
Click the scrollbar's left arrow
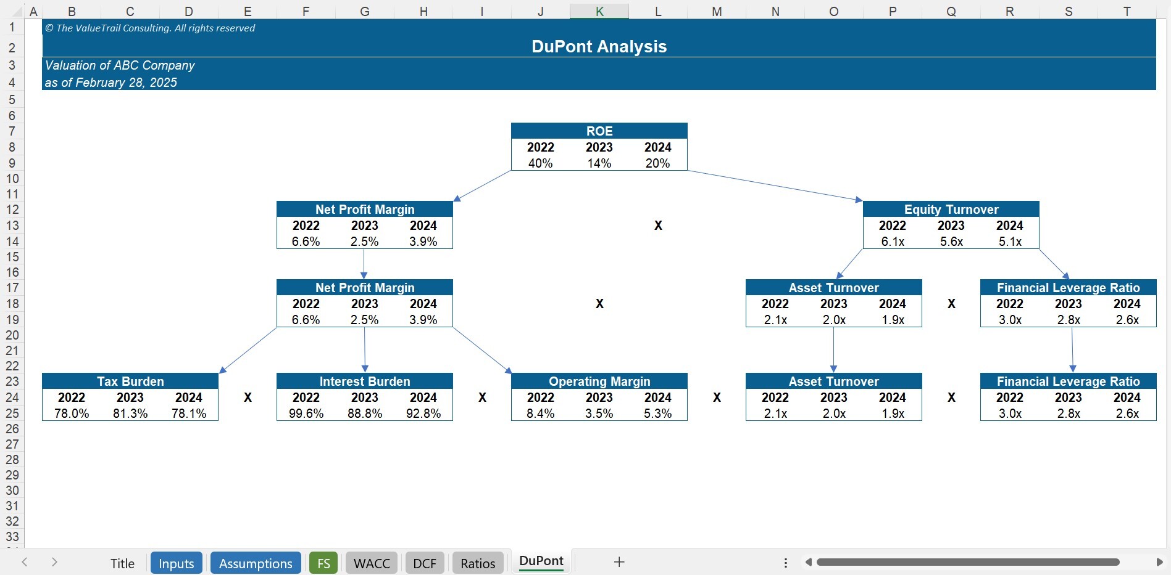808,562
